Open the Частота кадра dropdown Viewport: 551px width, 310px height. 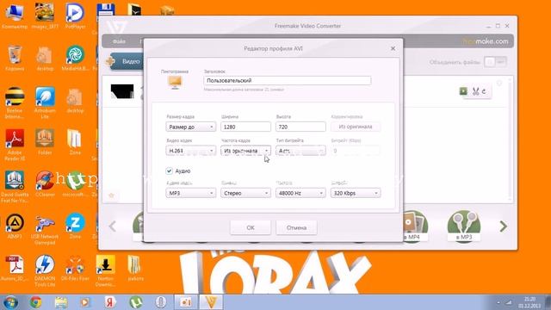tap(245, 151)
